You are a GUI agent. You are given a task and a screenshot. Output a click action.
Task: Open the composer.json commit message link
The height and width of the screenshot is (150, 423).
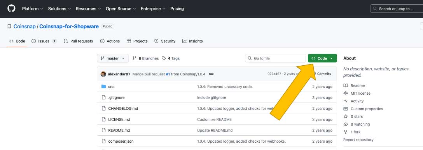point(241,141)
